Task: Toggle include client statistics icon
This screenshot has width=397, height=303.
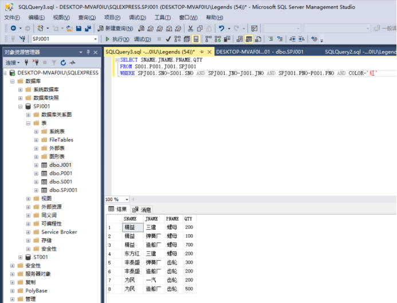Action: 227,39
